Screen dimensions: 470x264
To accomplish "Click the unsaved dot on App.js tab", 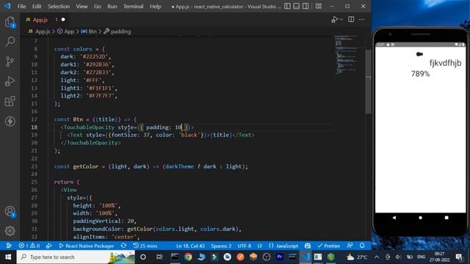I will tap(63, 20).
